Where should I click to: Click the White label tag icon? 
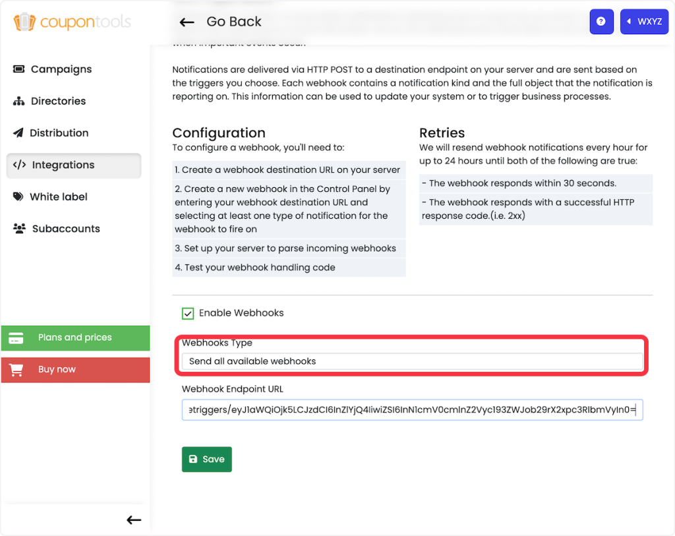pyautogui.click(x=18, y=197)
